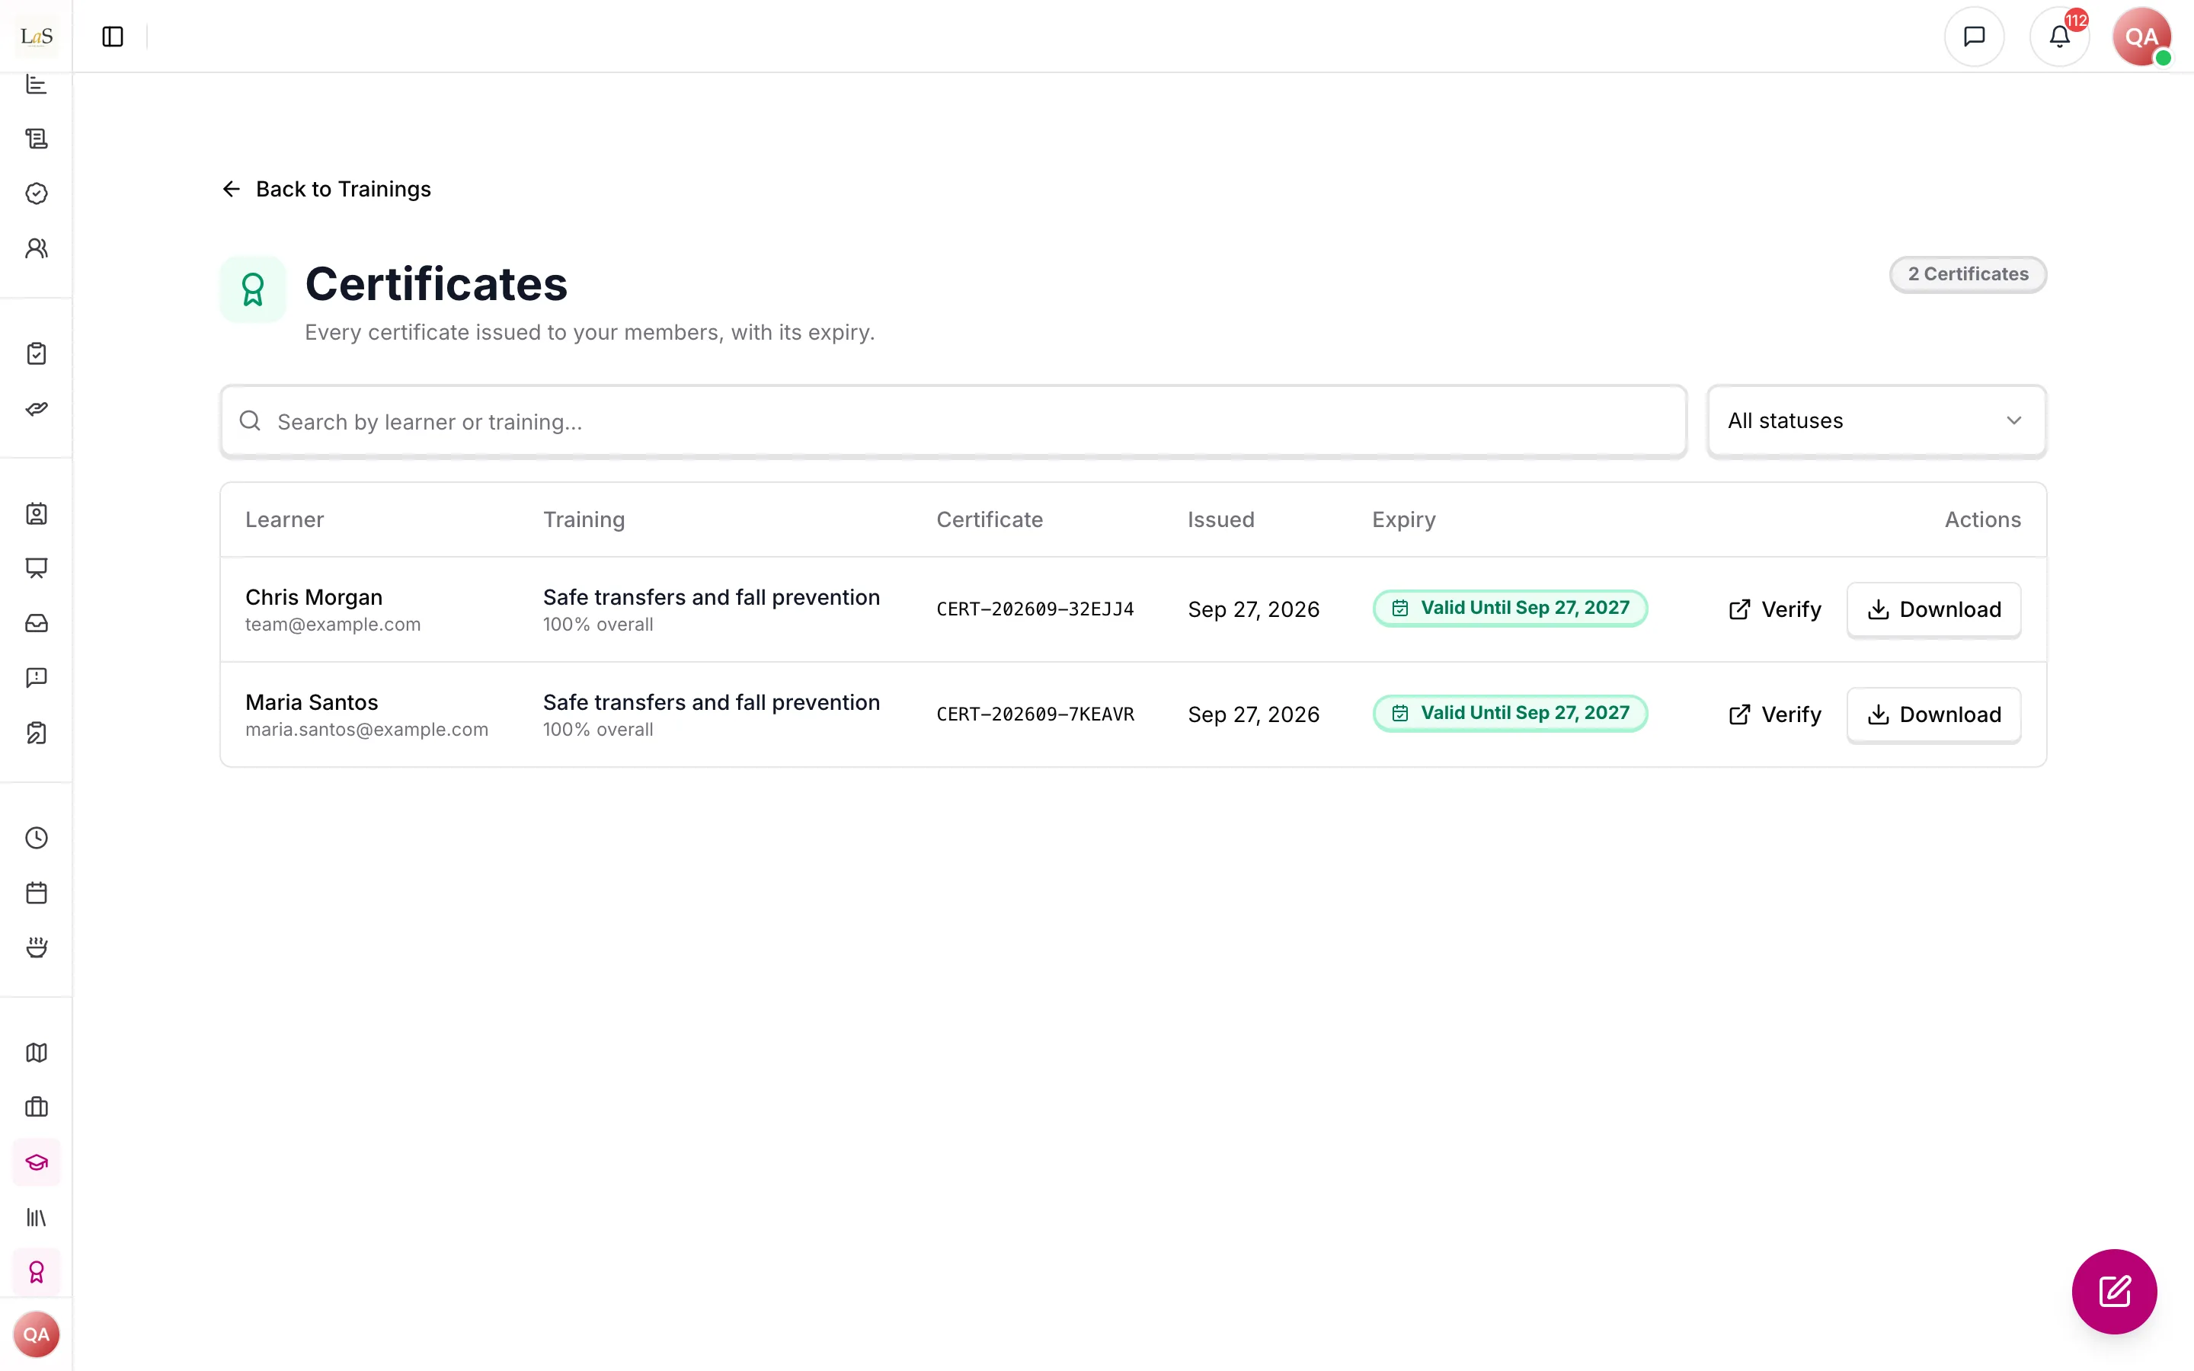Click the Learner column header
Screen dimensions: 2194x1371
pyautogui.click(x=283, y=519)
